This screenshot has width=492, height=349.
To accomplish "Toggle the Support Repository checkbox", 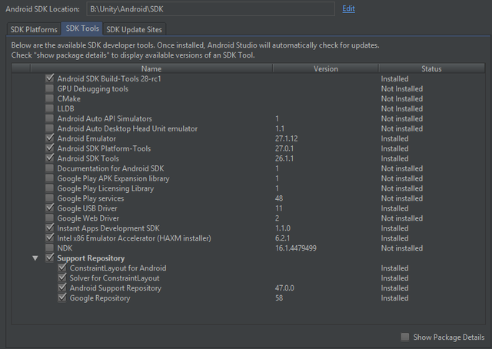I will pos(49,258).
